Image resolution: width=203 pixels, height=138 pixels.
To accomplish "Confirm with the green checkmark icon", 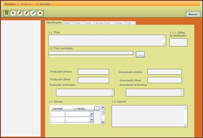I will tap(33, 13).
